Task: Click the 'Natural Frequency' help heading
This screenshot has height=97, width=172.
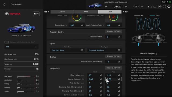Action: 149,53
